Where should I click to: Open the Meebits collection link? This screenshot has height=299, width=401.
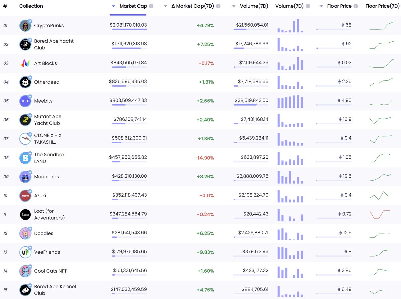tap(43, 101)
